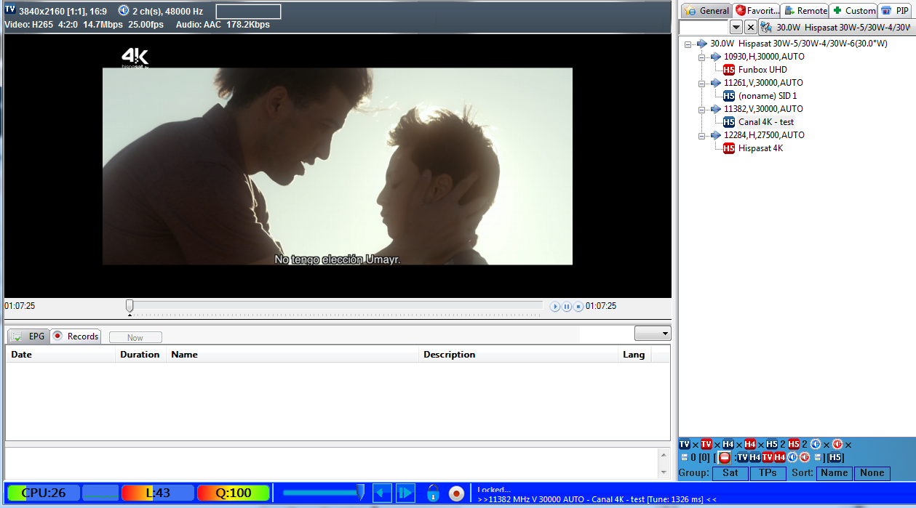This screenshot has height=508, width=916.
Task: Click the audio channels icon in the video info bar
Action: 123,12
